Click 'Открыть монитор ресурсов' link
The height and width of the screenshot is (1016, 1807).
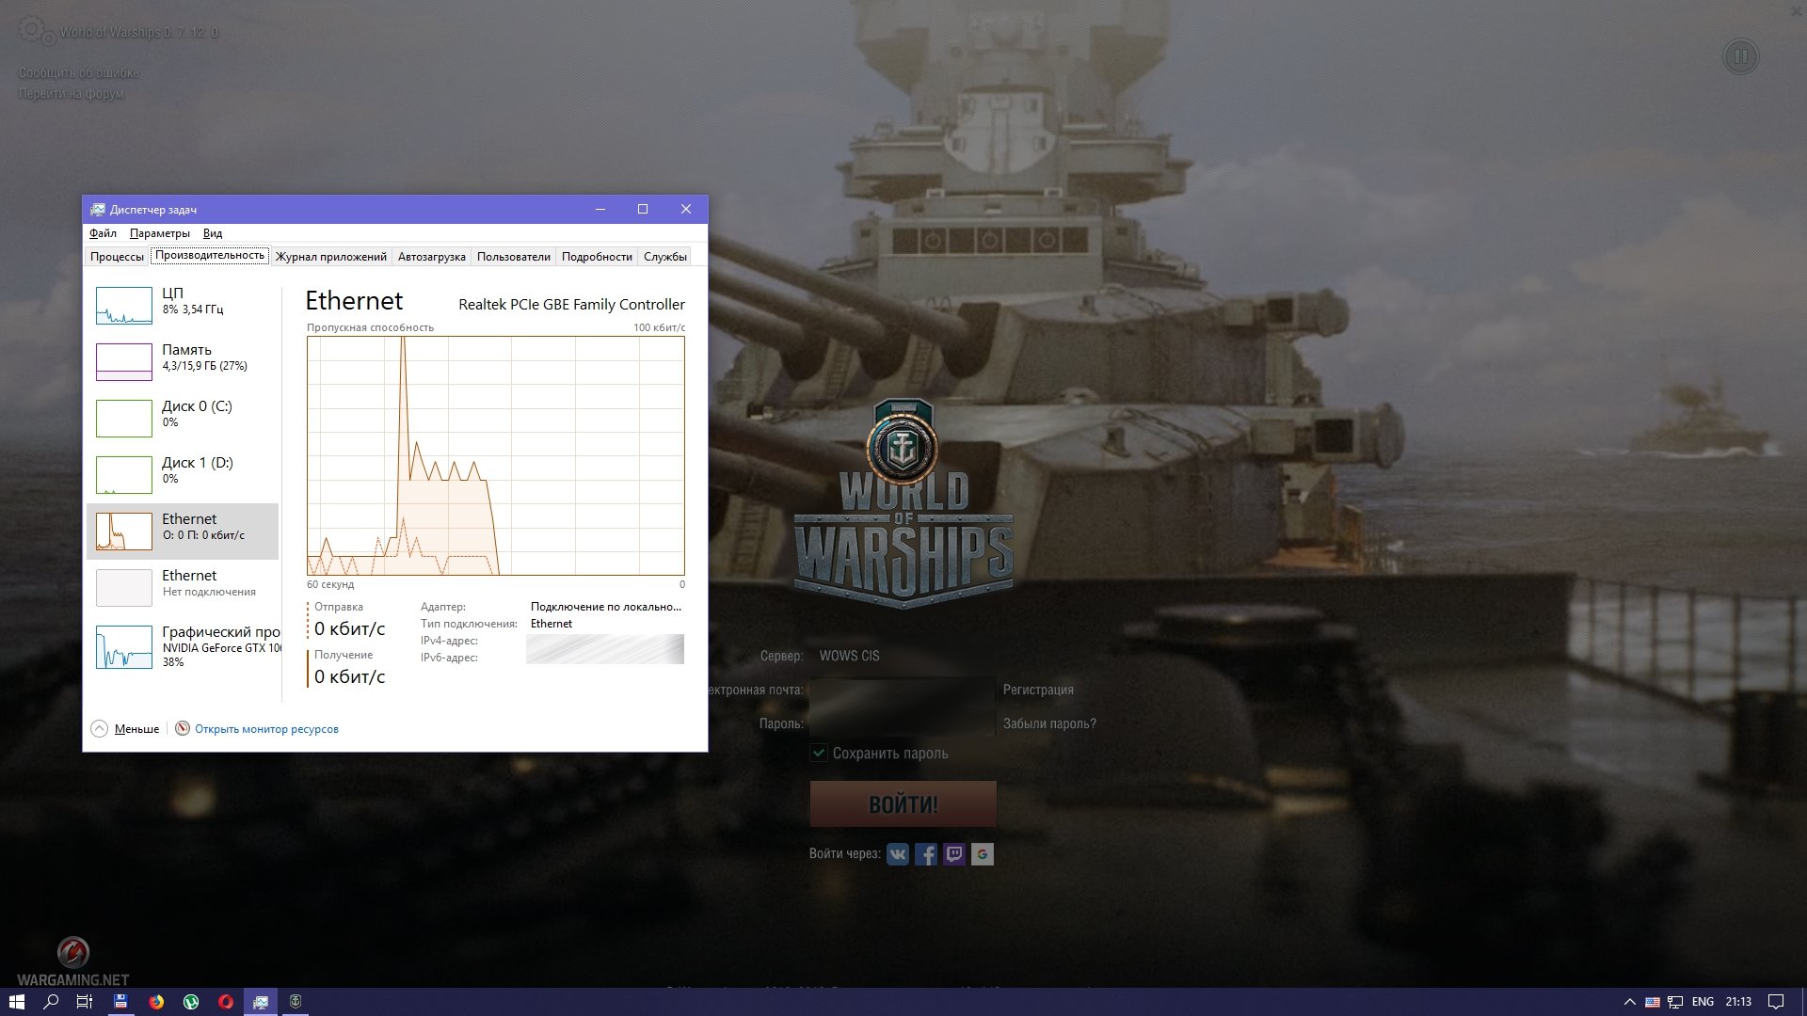(x=266, y=729)
